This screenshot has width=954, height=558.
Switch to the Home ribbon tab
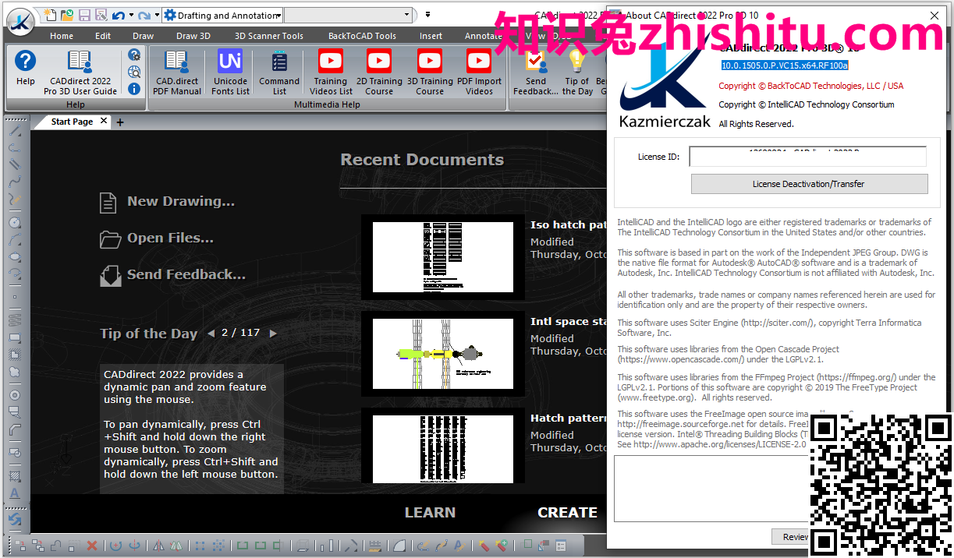(x=62, y=36)
